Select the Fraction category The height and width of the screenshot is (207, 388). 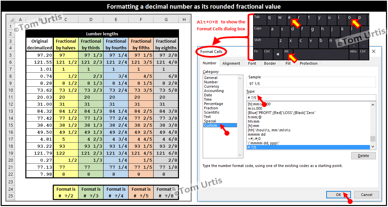click(211, 108)
